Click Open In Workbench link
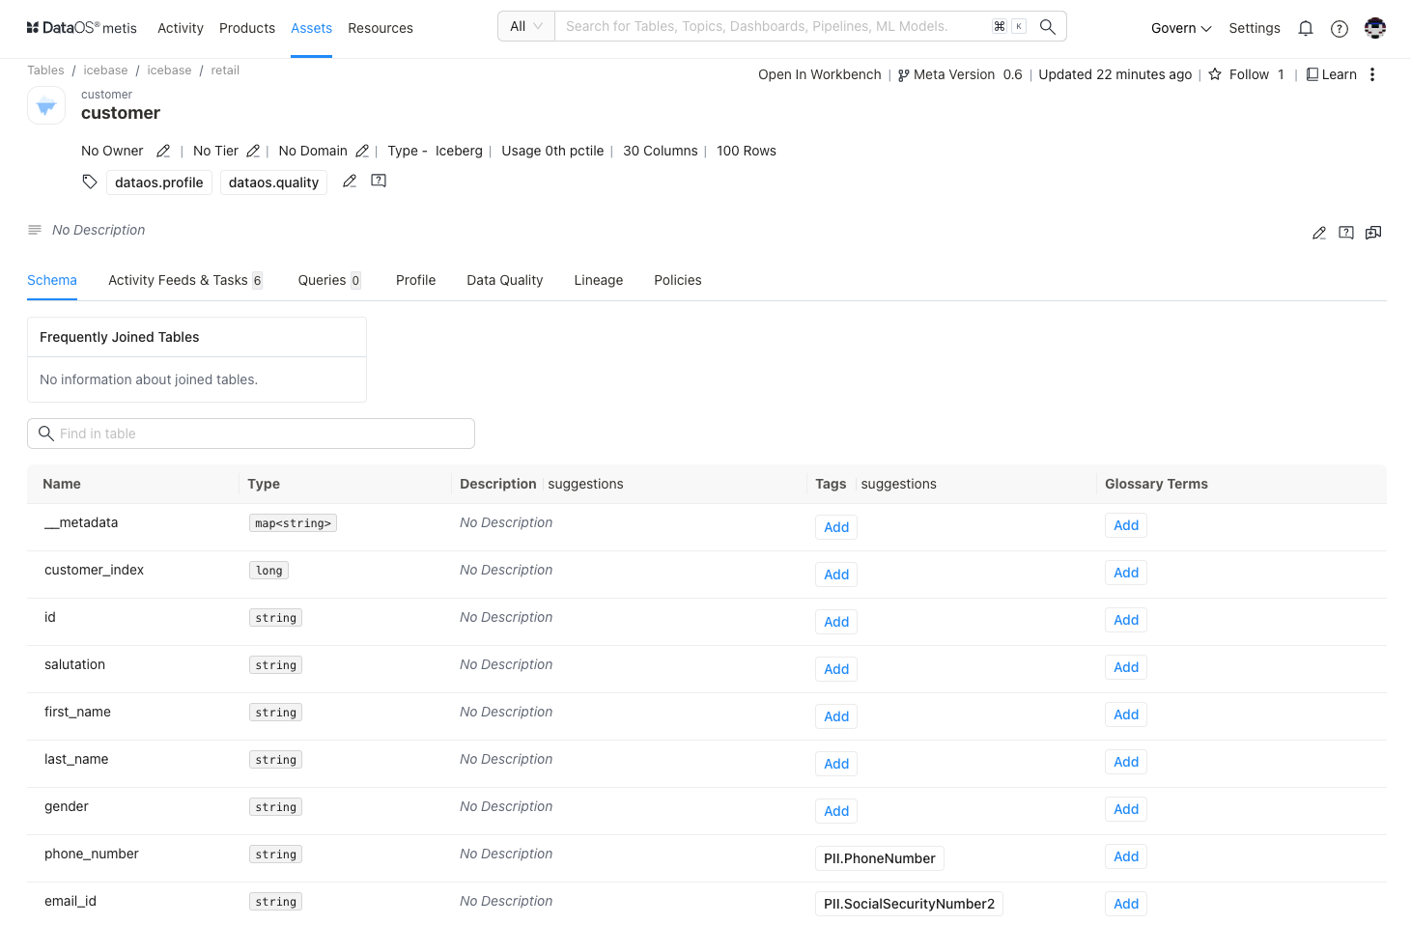1411x925 pixels. pyautogui.click(x=820, y=74)
